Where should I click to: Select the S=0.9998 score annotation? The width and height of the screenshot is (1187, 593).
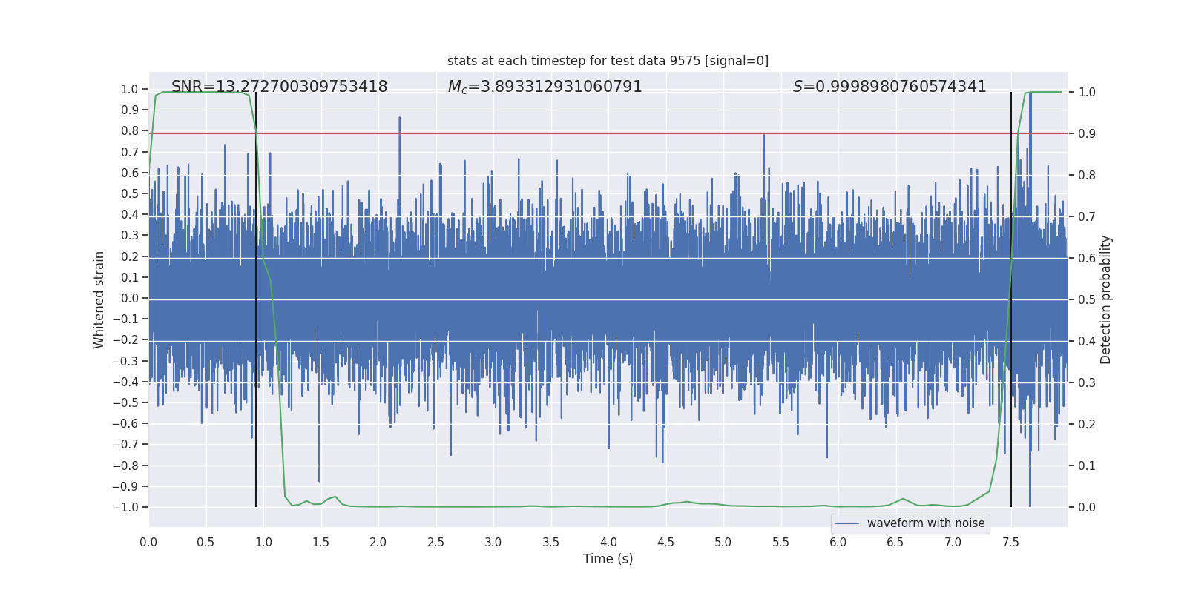pyautogui.click(x=889, y=87)
